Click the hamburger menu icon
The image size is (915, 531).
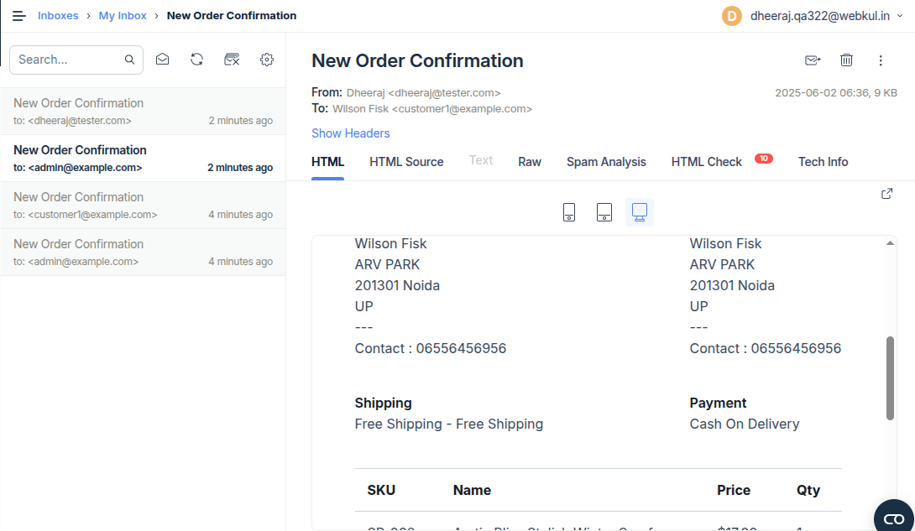pyautogui.click(x=18, y=16)
